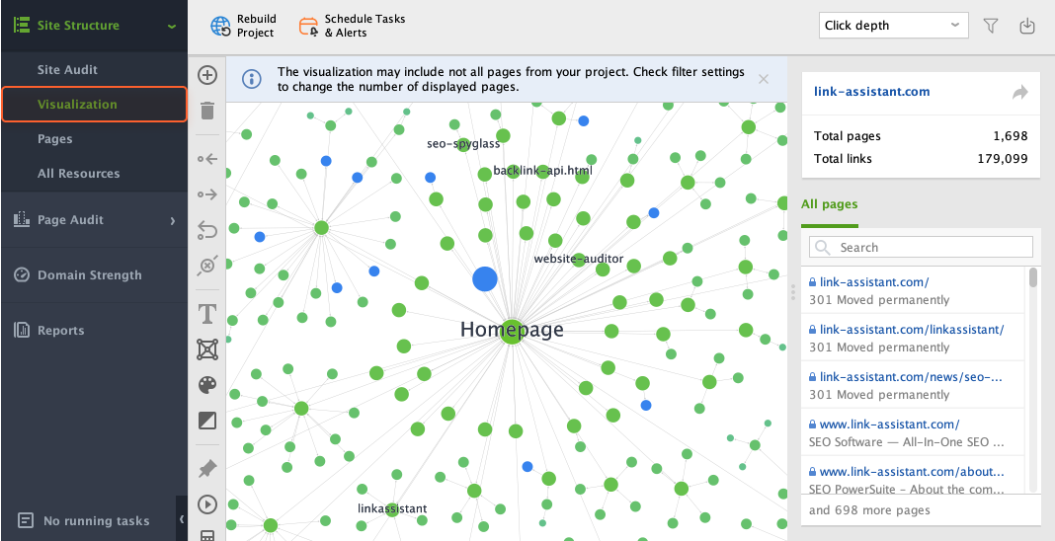The width and height of the screenshot is (1055, 541).
Task: Click the right panel divider handle
Action: coord(793,293)
